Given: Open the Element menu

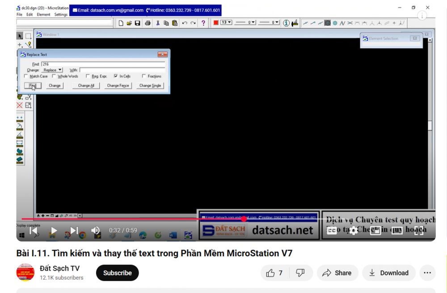Looking at the screenshot, I should click(43, 14).
